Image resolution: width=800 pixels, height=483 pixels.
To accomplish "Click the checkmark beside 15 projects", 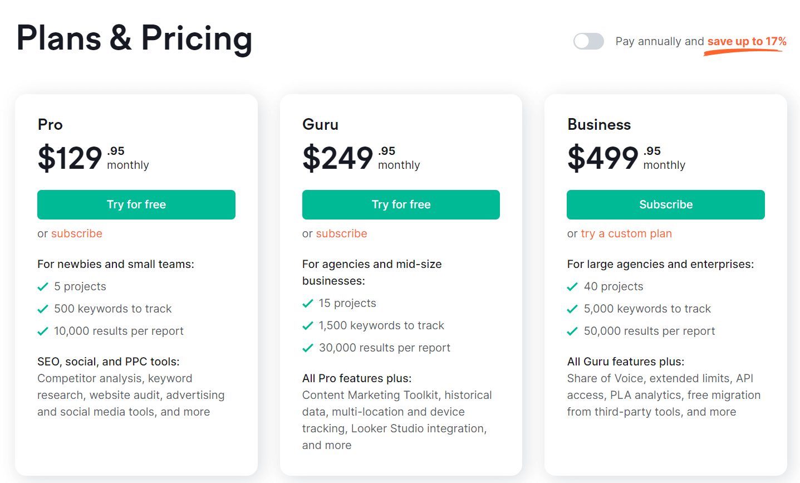I will 307,303.
